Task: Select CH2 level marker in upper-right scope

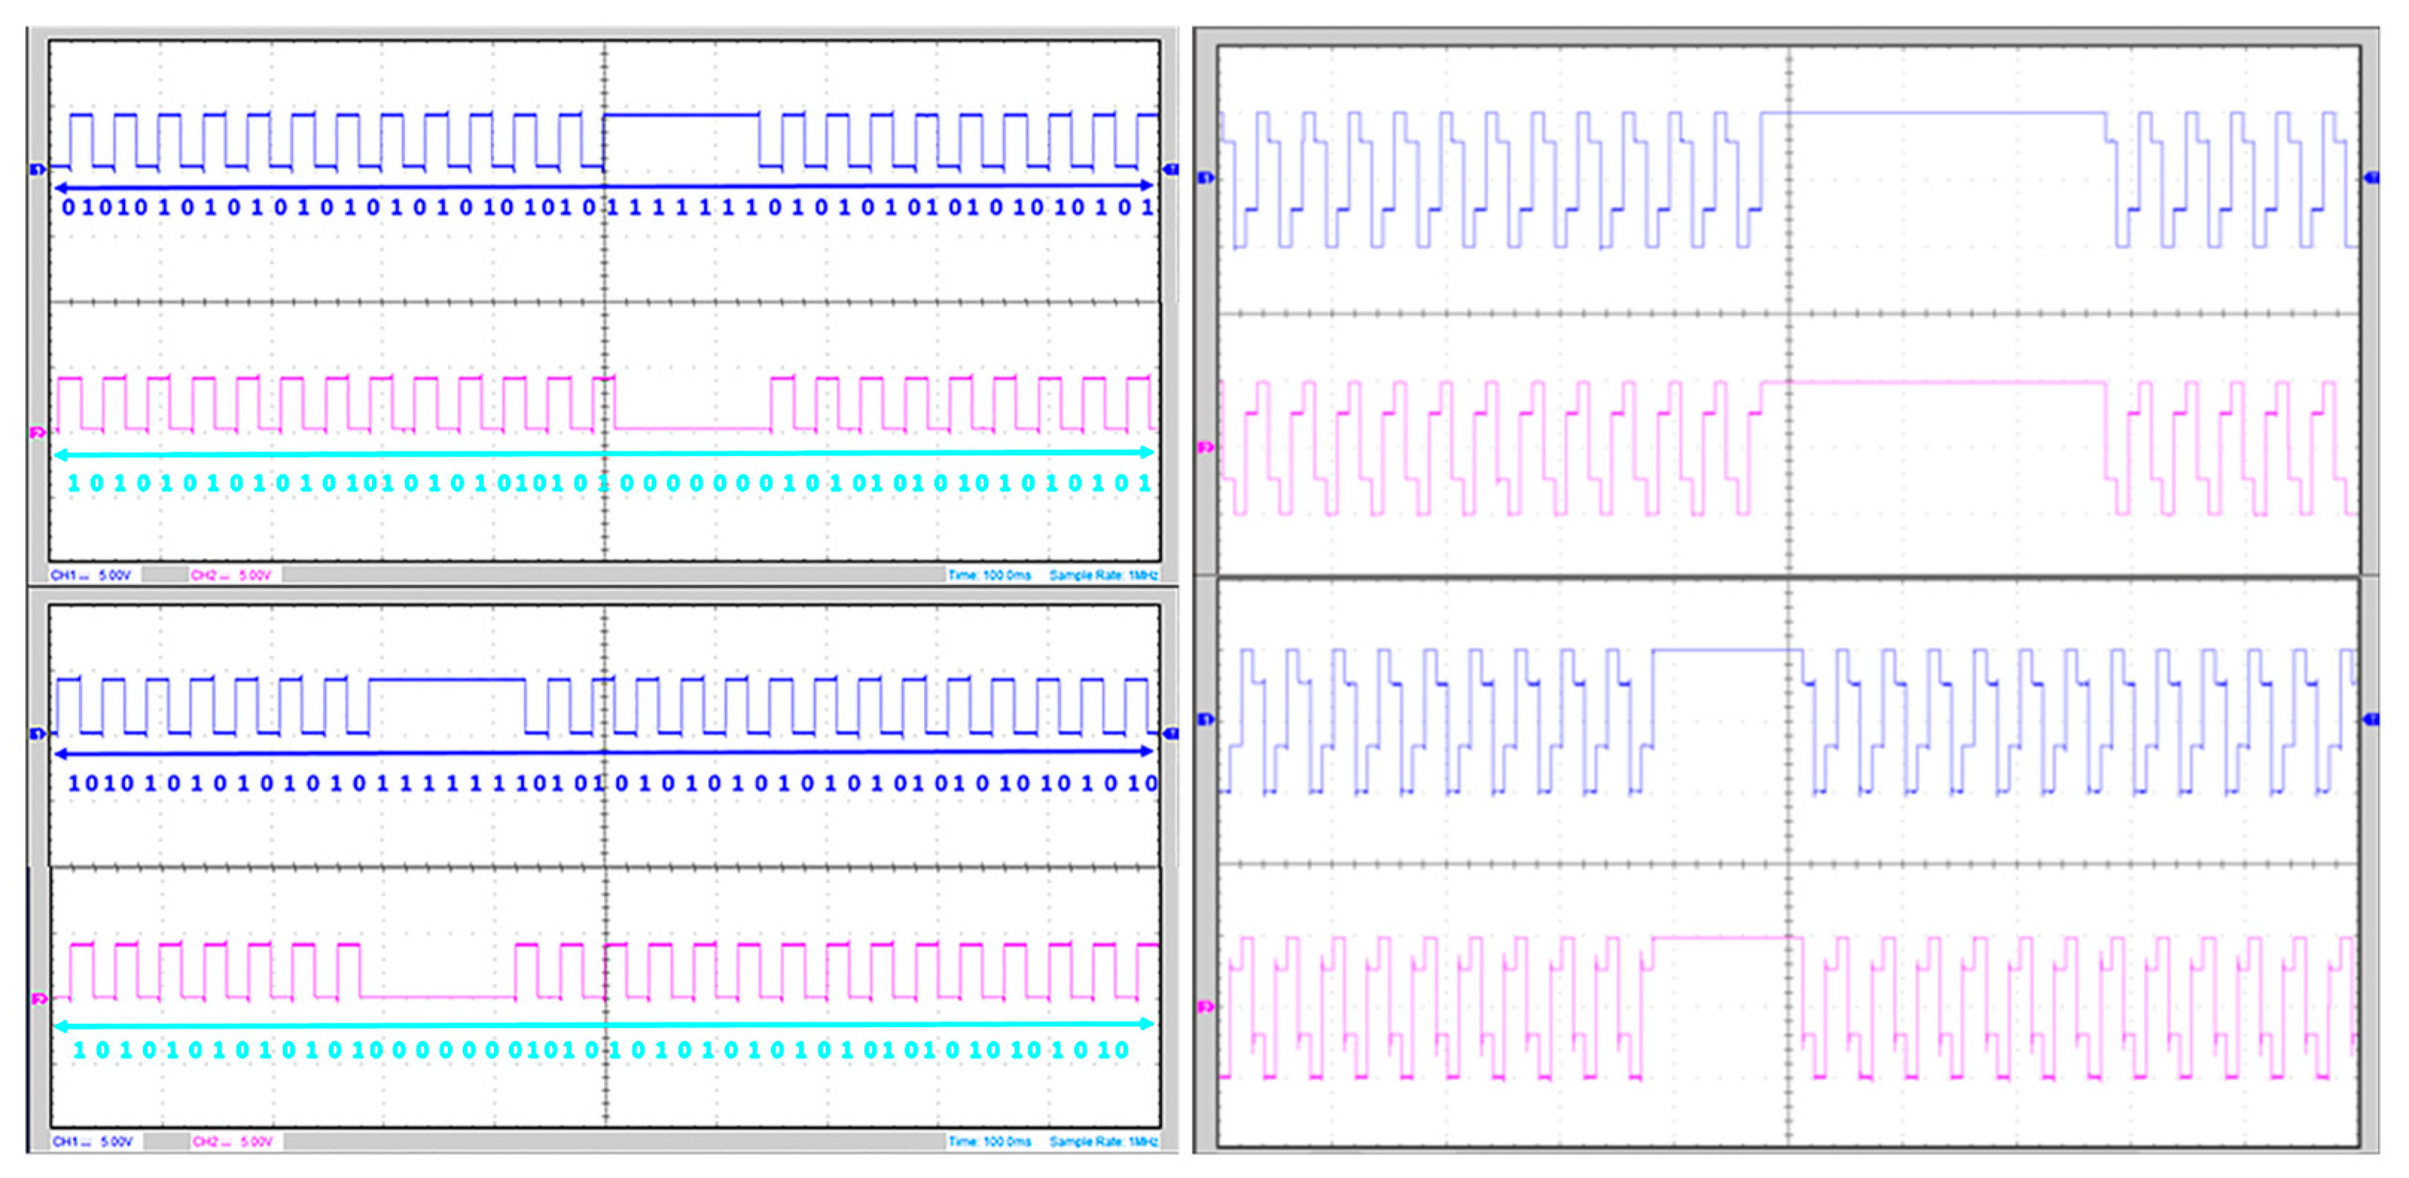Action: (1205, 448)
